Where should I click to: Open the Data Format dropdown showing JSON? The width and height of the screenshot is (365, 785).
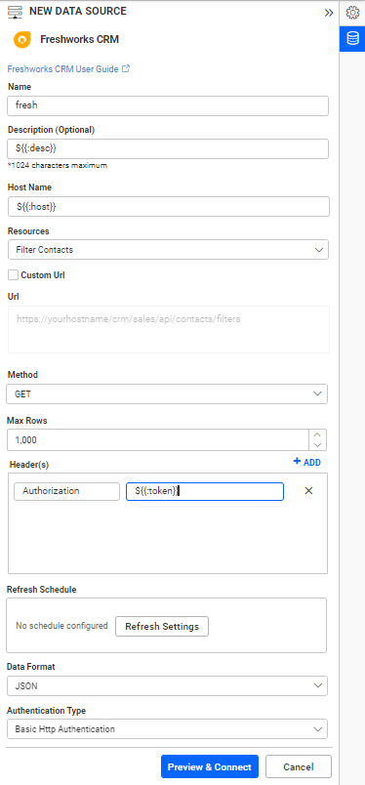coord(167,685)
